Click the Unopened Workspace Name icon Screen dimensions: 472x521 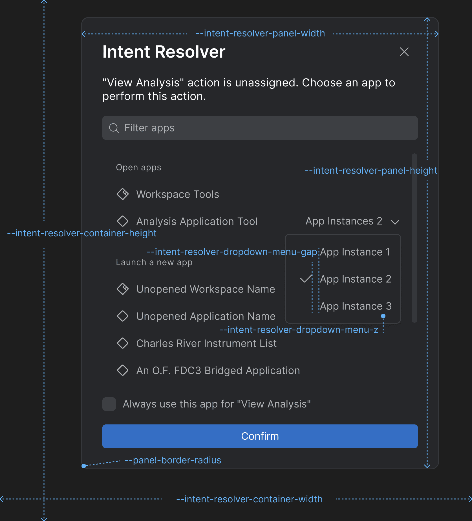(x=123, y=289)
